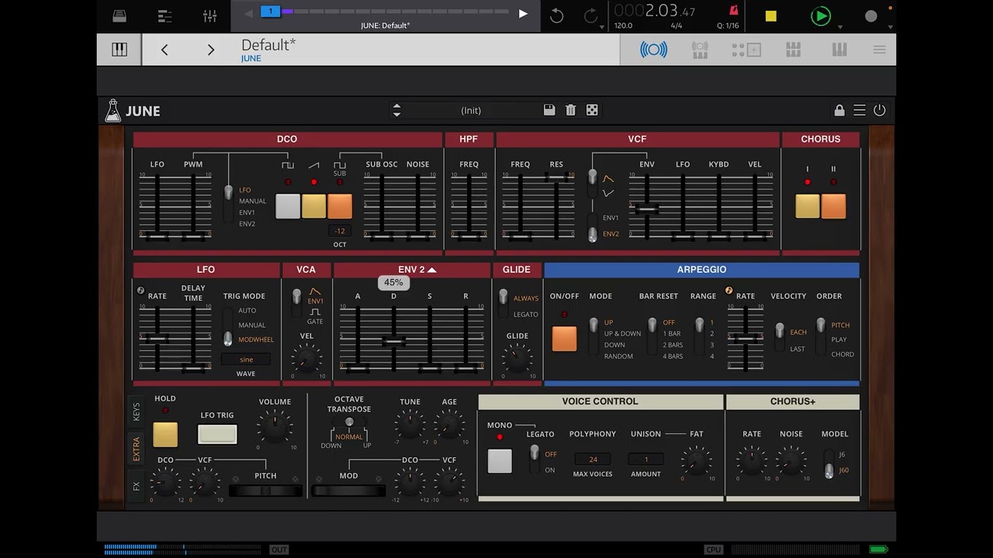Start playback with green play button
The image size is (993, 558).
820,15
